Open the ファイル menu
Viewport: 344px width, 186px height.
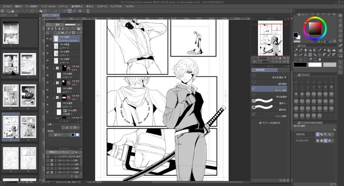[x=7, y=7]
